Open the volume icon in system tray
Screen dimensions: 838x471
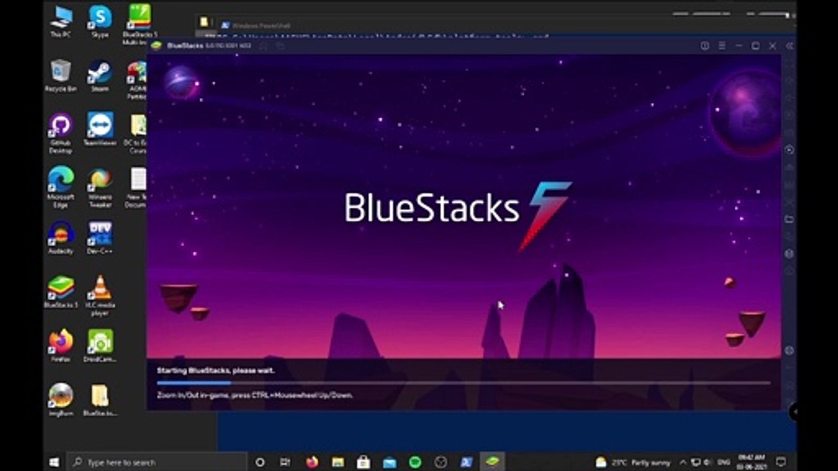click(x=708, y=462)
